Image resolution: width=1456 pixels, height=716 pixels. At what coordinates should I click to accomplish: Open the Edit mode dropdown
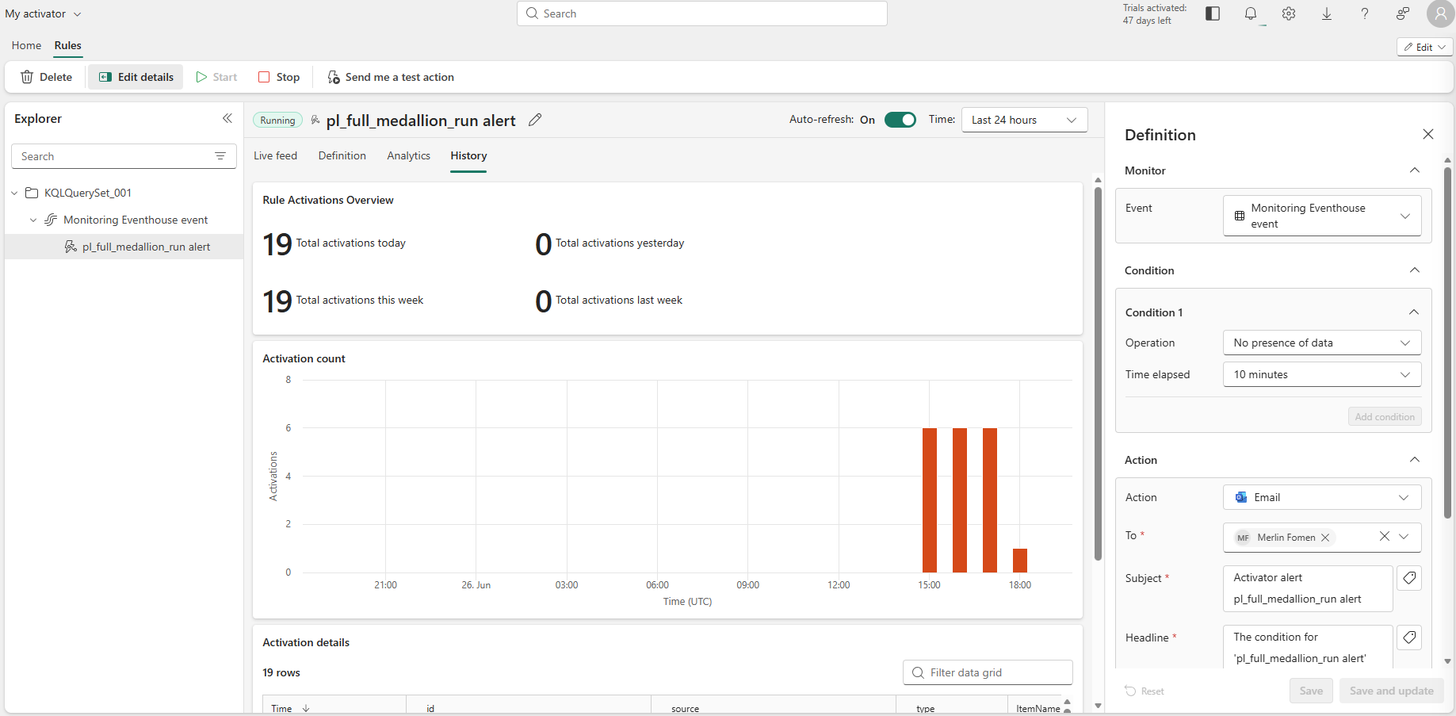coord(1424,47)
